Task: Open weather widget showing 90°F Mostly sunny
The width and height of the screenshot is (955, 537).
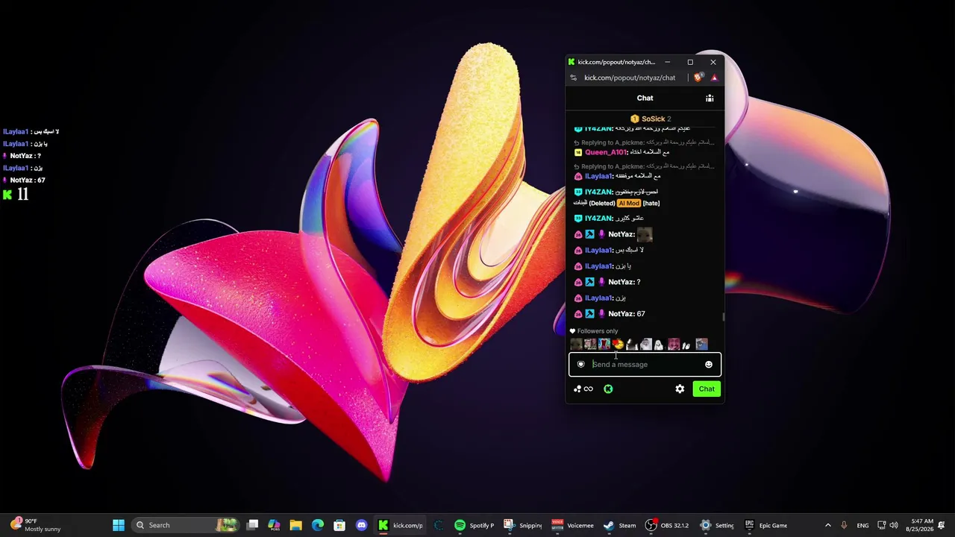Action: coord(36,525)
